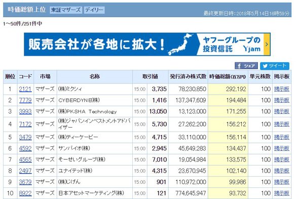
Task: Open stock code 4592 link
Action: point(25,148)
